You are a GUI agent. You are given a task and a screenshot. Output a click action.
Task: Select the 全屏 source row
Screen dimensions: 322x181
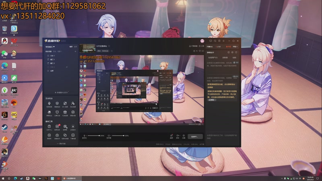pyautogui.click(x=61, y=71)
